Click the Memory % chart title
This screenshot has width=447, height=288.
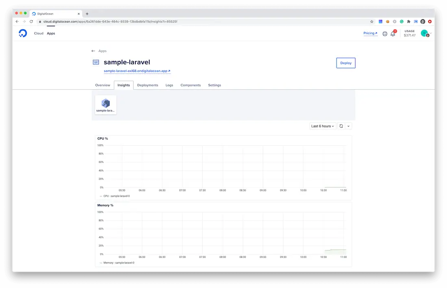105,205
